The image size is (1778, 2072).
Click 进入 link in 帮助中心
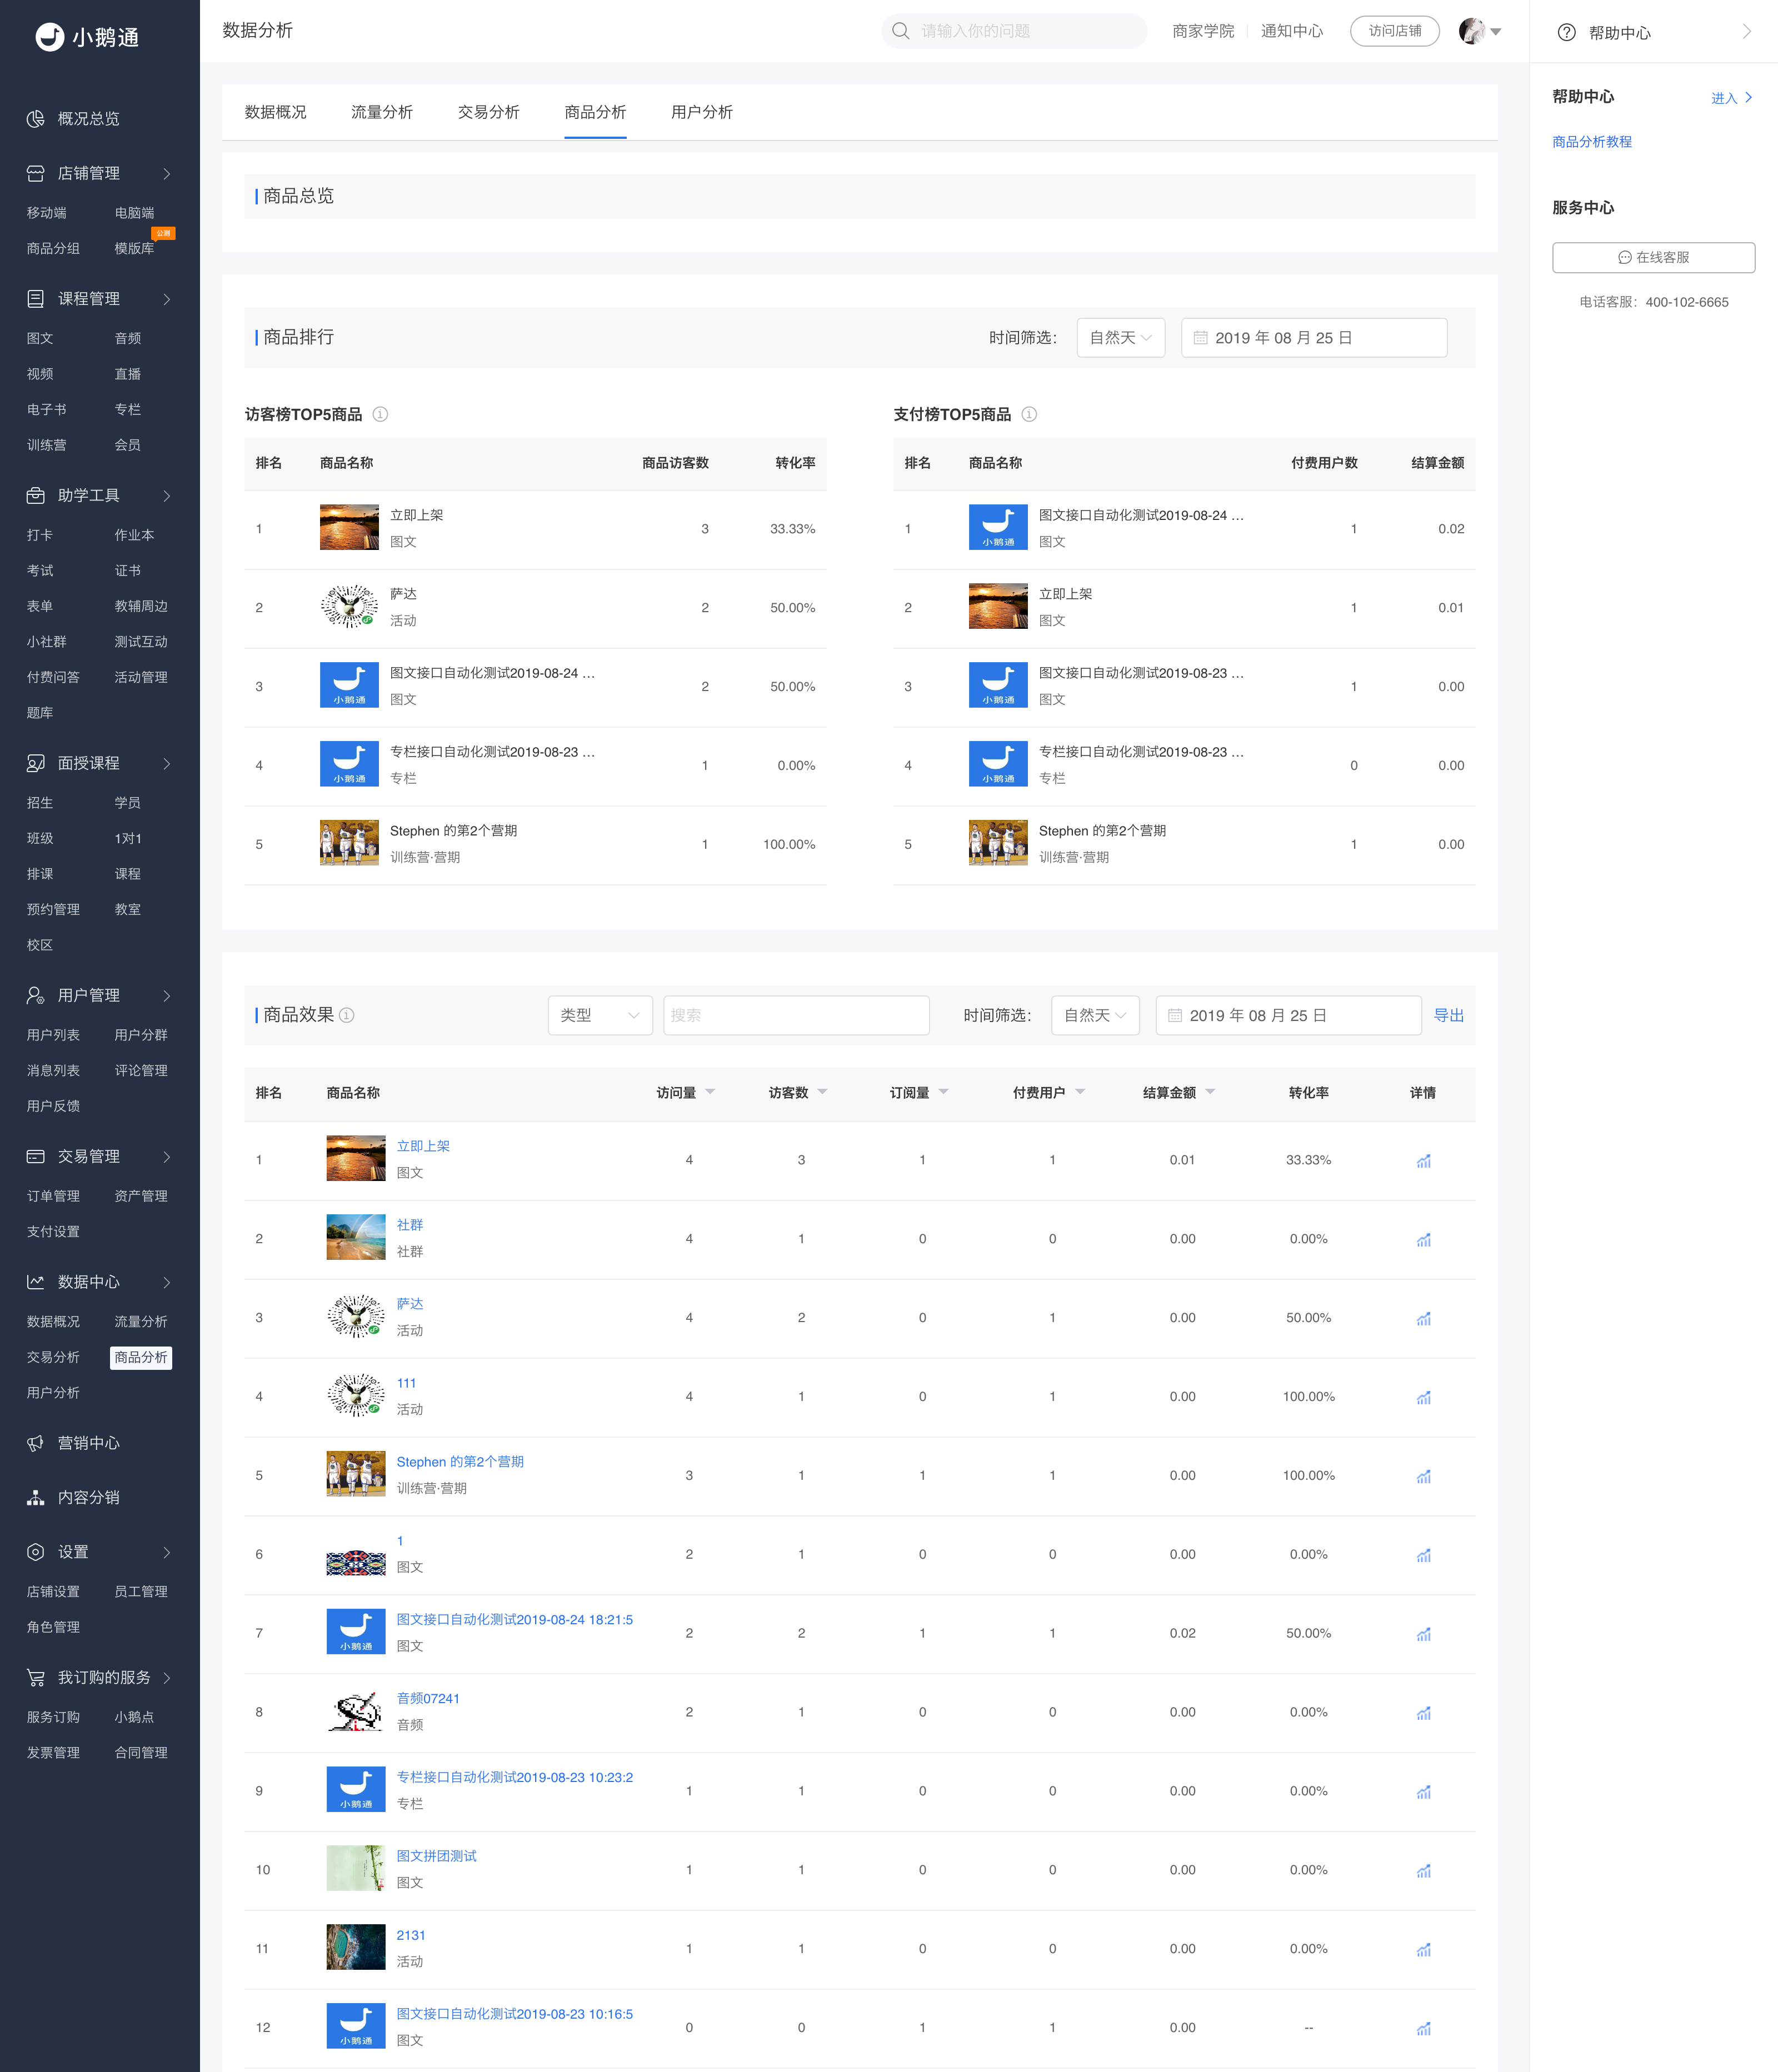pyautogui.click(x=1731, y=98)
